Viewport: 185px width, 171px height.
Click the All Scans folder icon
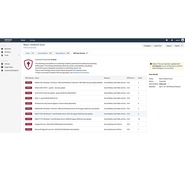click(x=2, y=52)
